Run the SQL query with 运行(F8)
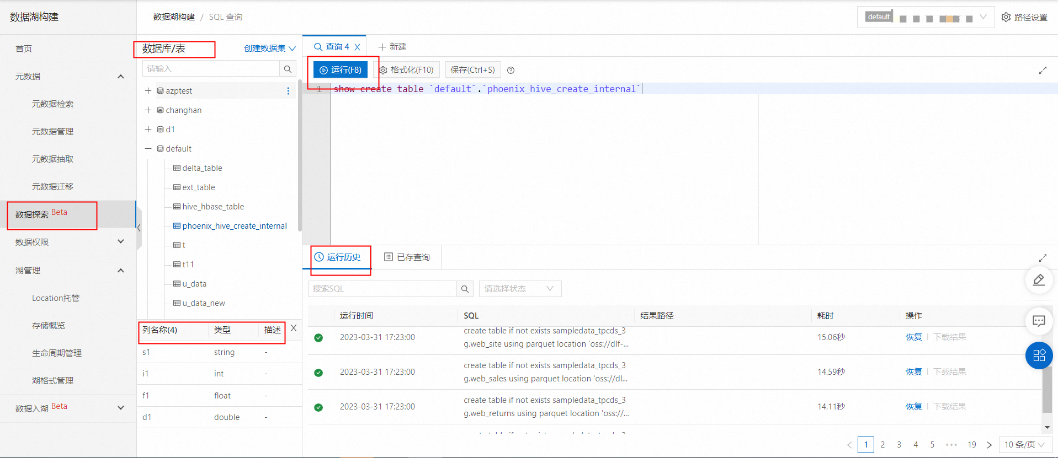The height and width of the screenshot is (458, 1058). (341, 70)
